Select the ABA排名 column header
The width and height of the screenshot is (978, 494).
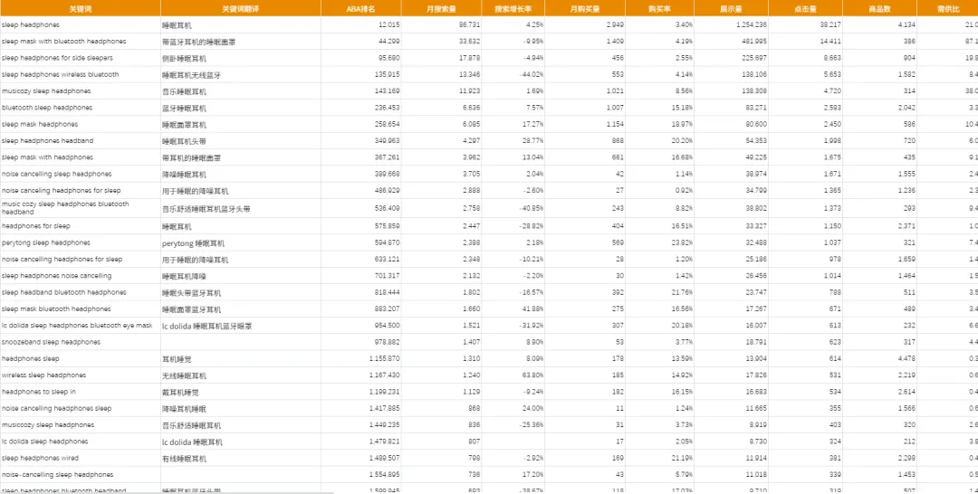[360, 8]
